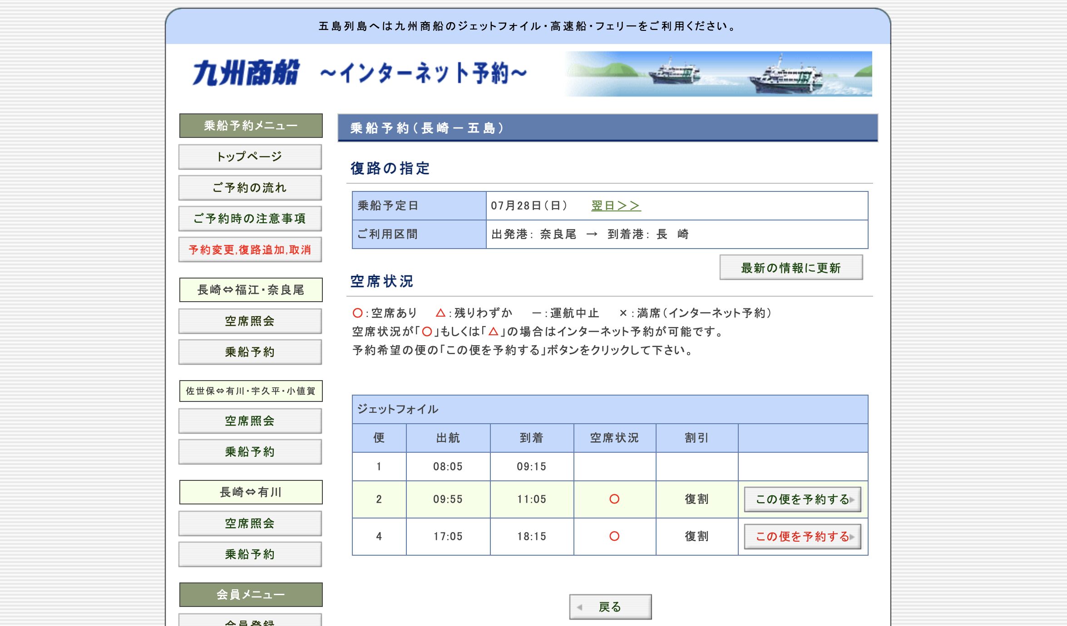The width and height of the screenshot is (1067, 626).
Task: Click availability circle for flight 4
Action: (x=614, y=537)
